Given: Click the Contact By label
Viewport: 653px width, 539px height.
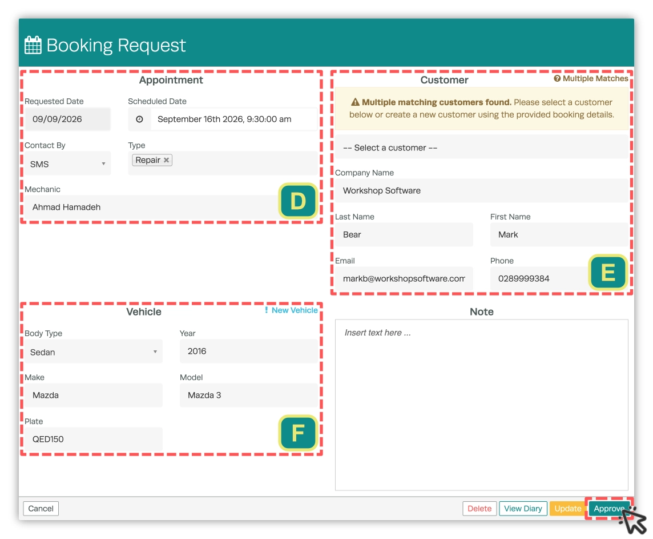Looking at the screenshot, I should pos(45,146).
